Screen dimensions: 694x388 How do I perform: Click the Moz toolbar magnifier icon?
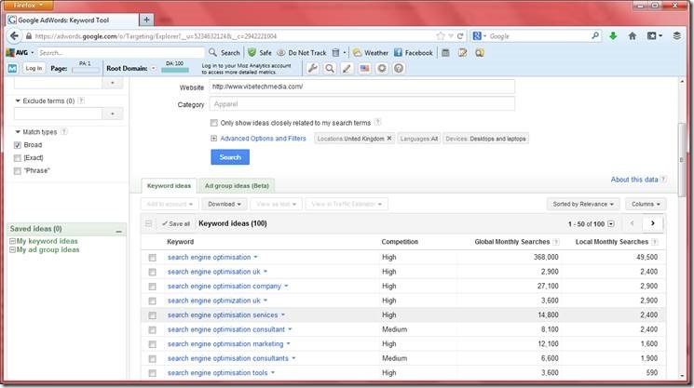[330, 69]
